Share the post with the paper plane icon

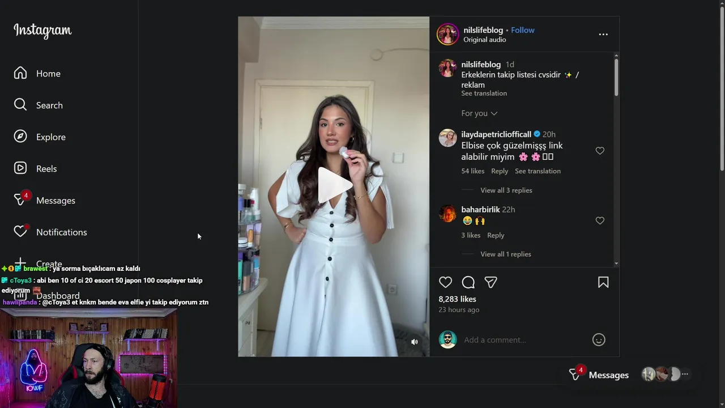(x=491, y=282)
